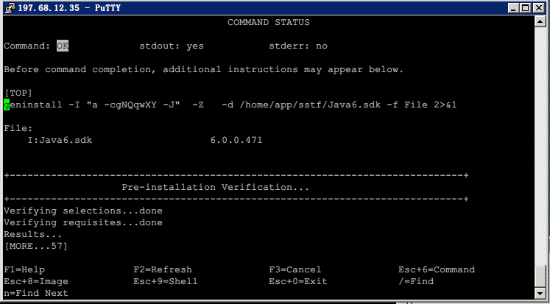This screenshot has width=550, height=304.
Task: Click the [MORE...57] indicator
Action: tap(36, 246)
